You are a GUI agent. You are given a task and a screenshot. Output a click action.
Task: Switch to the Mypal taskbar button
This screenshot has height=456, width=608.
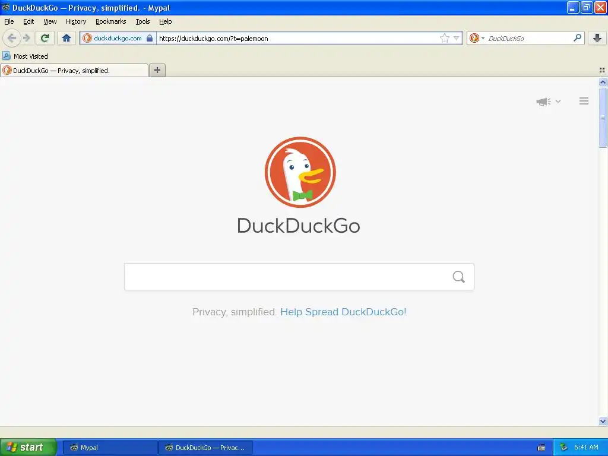(x=110, y=448)
